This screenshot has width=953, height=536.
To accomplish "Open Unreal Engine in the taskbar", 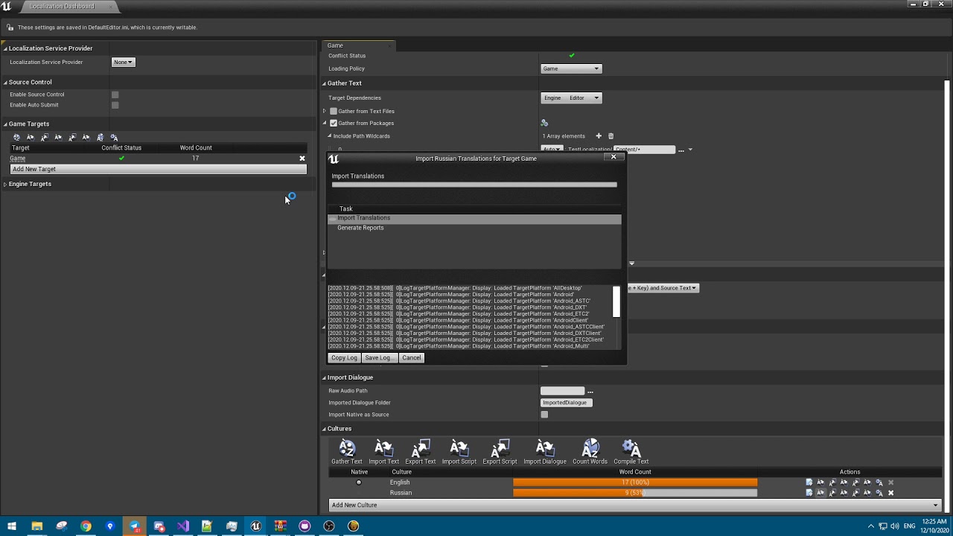I will pos(255,526).
